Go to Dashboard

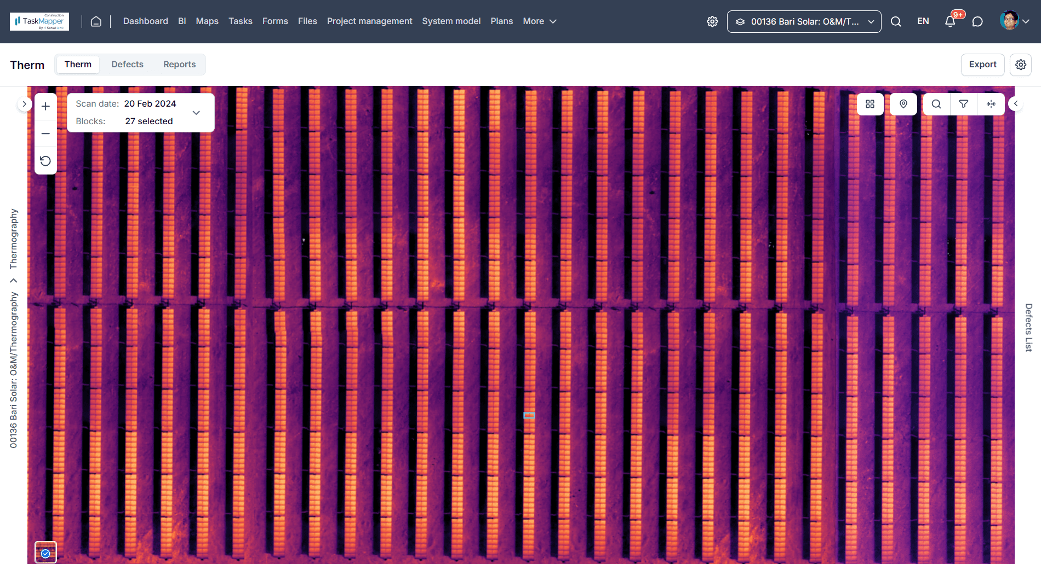click(x=146, y=21)
